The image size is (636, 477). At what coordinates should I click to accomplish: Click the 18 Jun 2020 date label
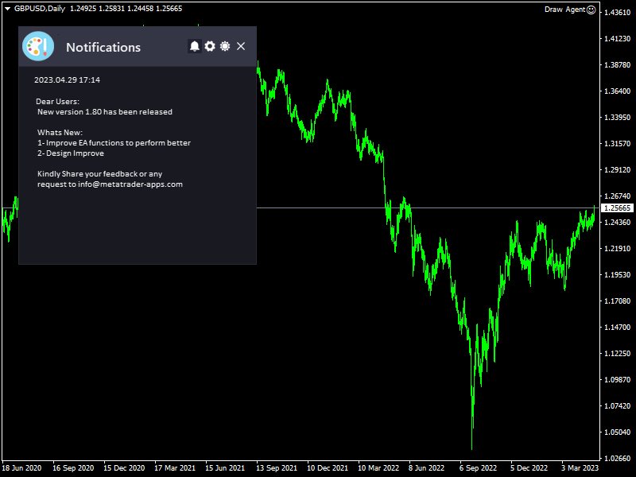pos(24,468)
